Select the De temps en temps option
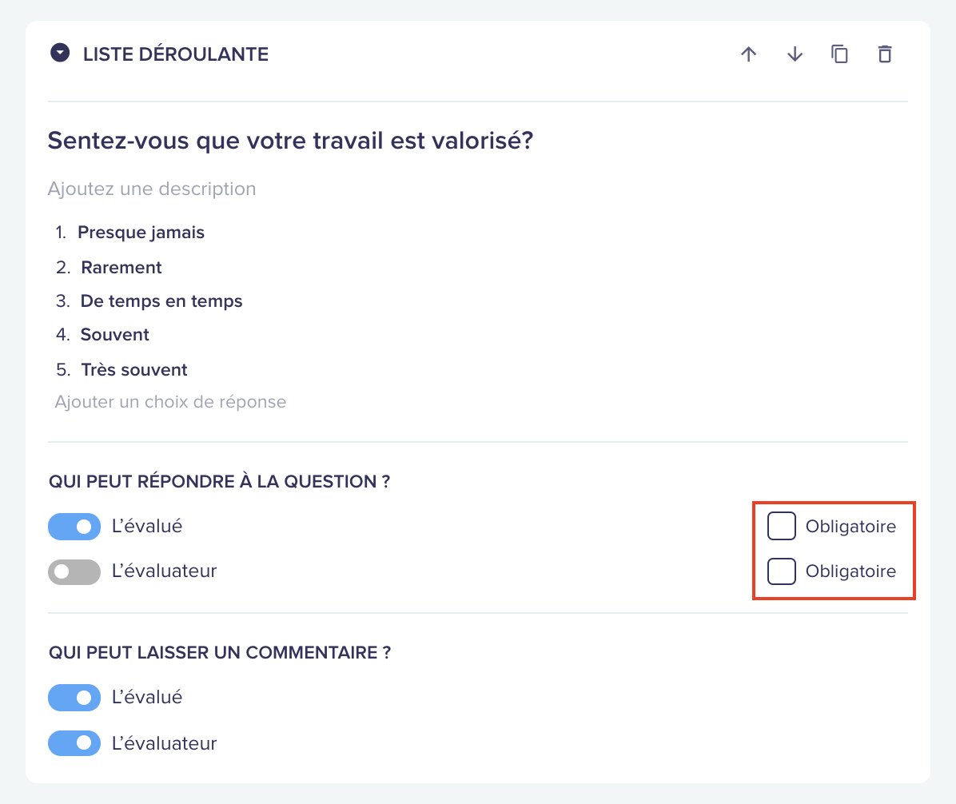 point(161,301)
